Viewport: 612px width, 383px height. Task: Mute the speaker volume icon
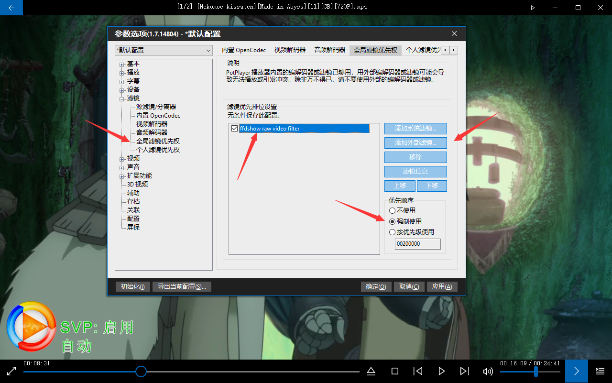coord(488,372)
